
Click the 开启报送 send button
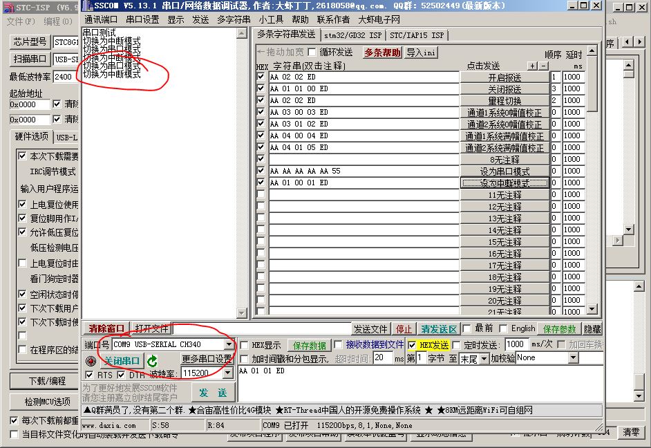504,77
